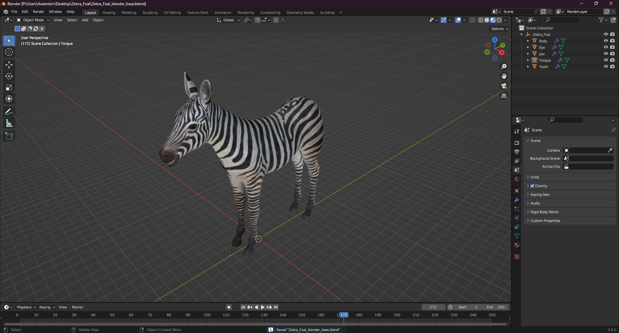
Task: Select the Add Cube tool
Action: click(x=9, y=136)
